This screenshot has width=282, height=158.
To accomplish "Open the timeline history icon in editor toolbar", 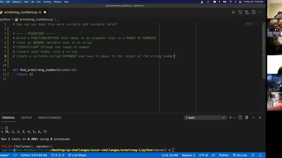I will (240, 12).
